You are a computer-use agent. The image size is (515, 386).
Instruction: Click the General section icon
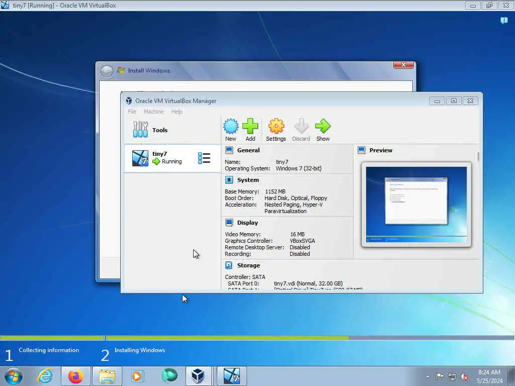click(229, 150)
